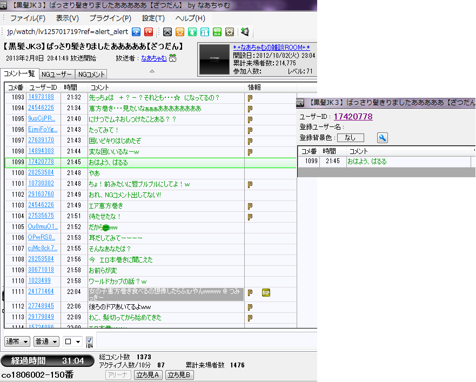This screenshot has height=382, width=476.
Task: Click the premium P icon on comment 1111
Action: (250, 293)
